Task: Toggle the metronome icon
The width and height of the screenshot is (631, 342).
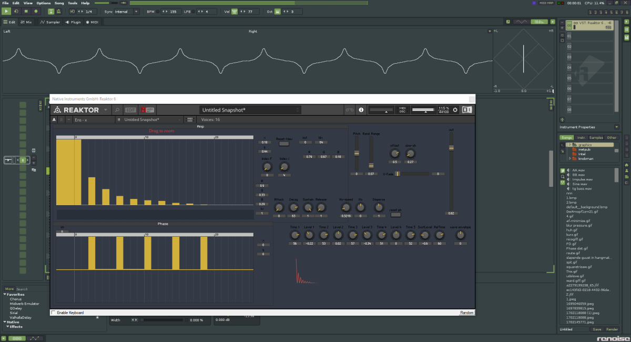Action: 58,11
